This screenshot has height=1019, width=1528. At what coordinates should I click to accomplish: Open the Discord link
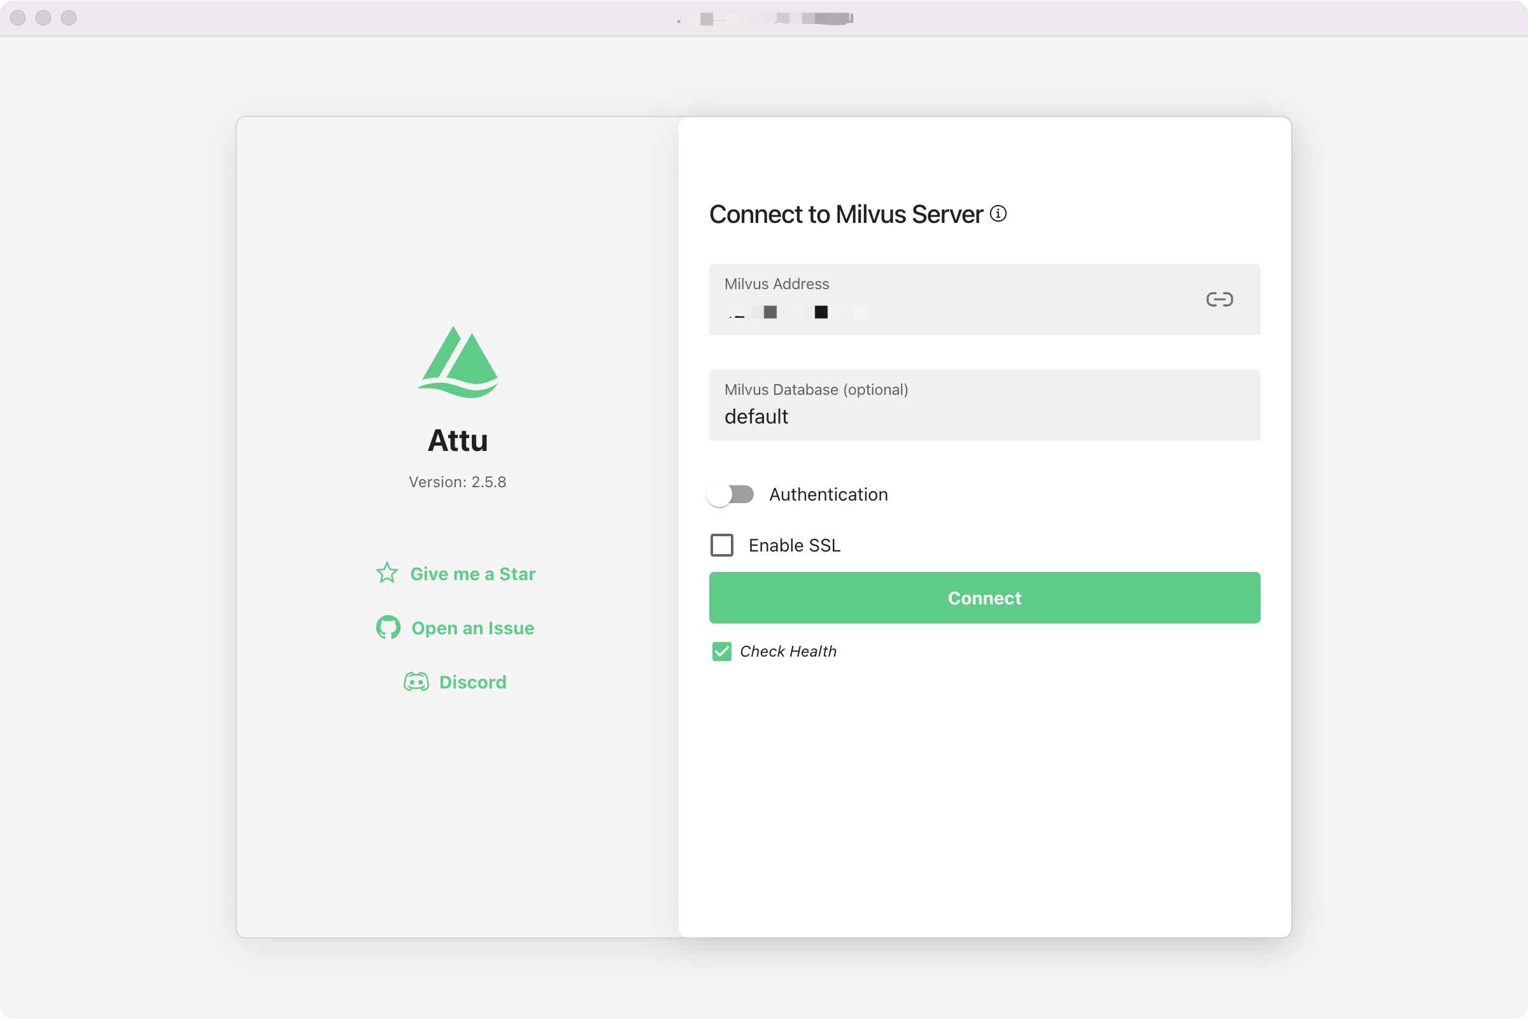(472, 682)
